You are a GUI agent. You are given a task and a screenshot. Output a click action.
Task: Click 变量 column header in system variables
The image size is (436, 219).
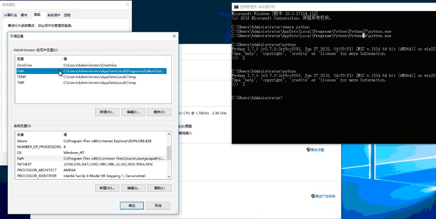click(38, 135)
